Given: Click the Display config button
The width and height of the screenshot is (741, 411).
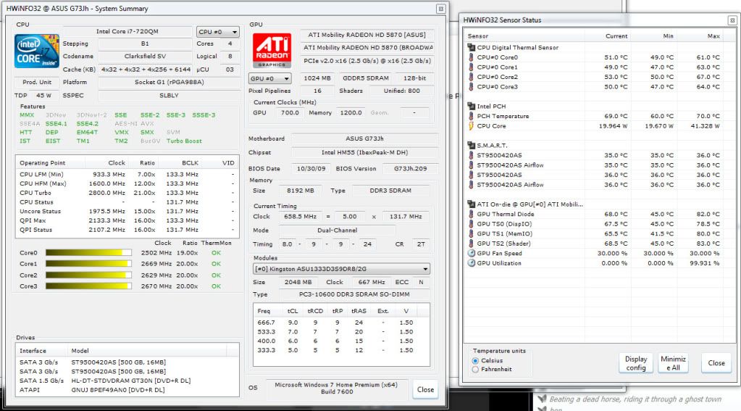Looking at the screenshot, I should click(x=636, y=363).
